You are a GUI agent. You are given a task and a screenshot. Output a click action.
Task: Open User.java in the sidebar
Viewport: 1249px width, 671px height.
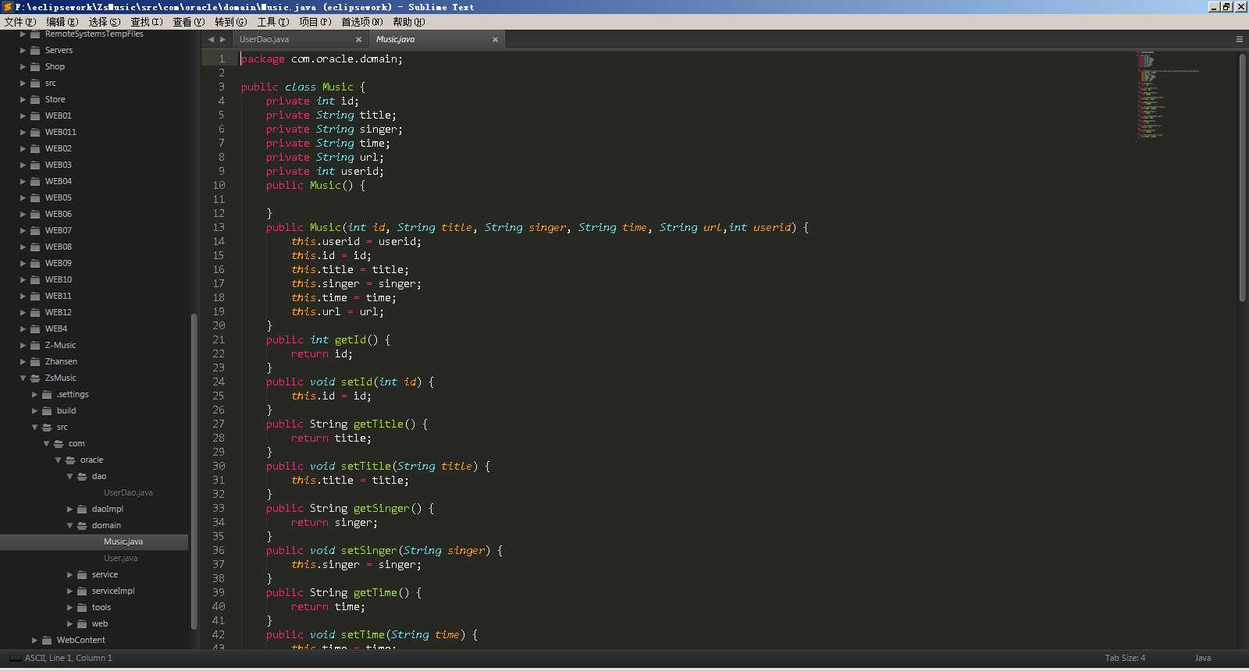120,558
